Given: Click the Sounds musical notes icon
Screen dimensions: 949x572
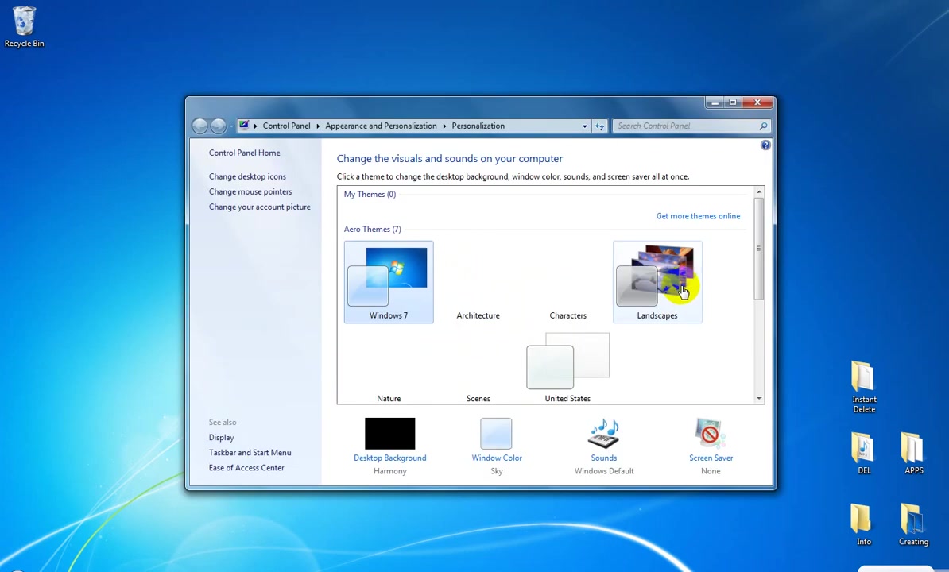Looking at the screenshot, I should 603,434.
